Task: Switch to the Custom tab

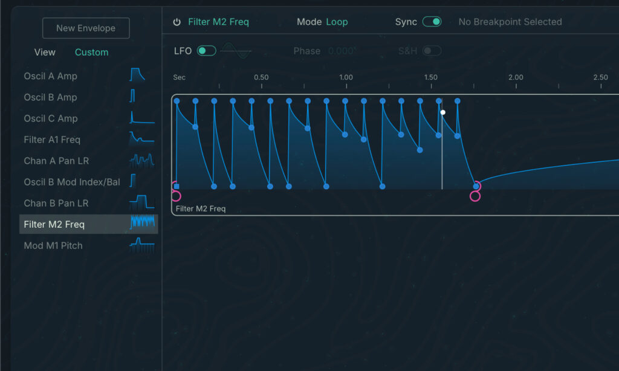Action: click(x=91, y=52)
